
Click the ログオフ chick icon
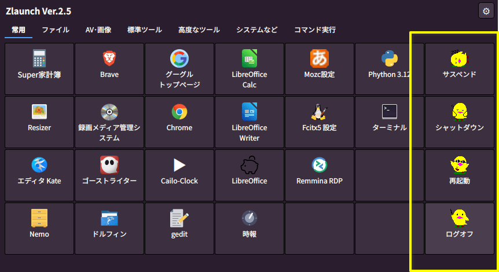pos(460,218)
